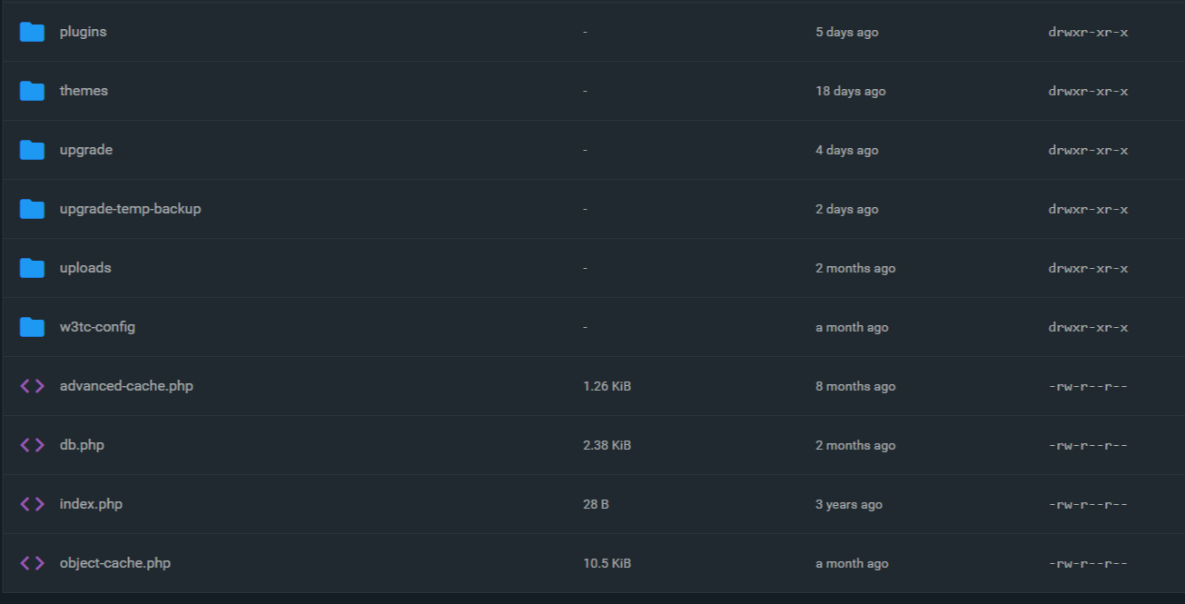Open the db.php file name
1185x604 pixels.
point(82,445)
